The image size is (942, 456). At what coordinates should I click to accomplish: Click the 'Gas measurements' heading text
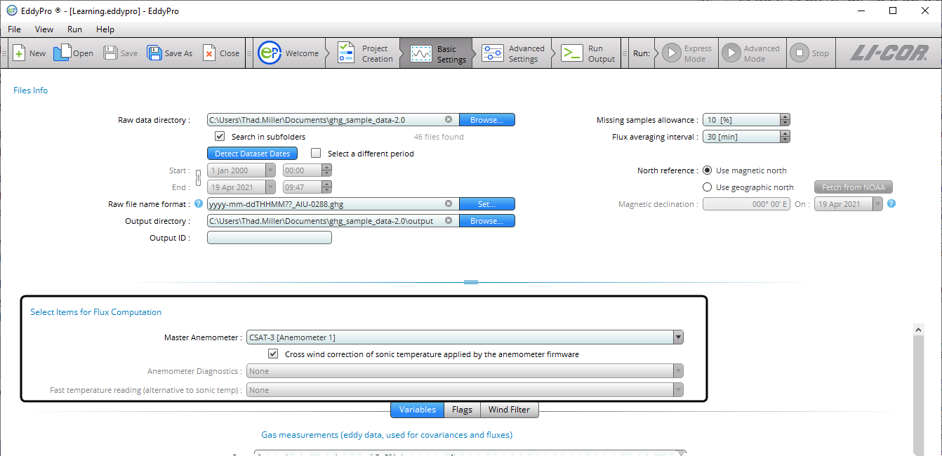[387, 435]
